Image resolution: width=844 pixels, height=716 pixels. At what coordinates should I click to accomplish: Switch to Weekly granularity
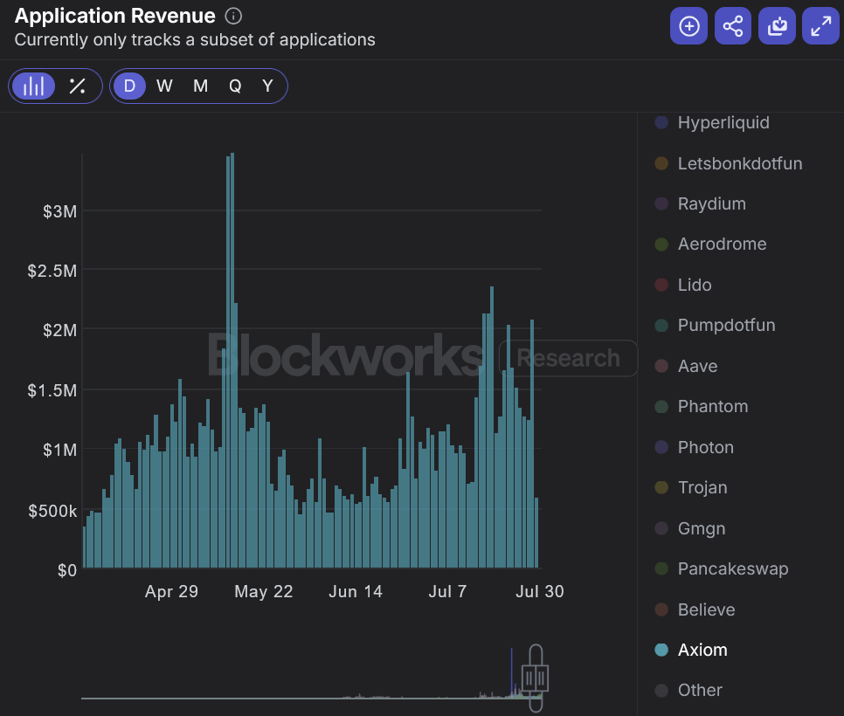tap(164, 86)
